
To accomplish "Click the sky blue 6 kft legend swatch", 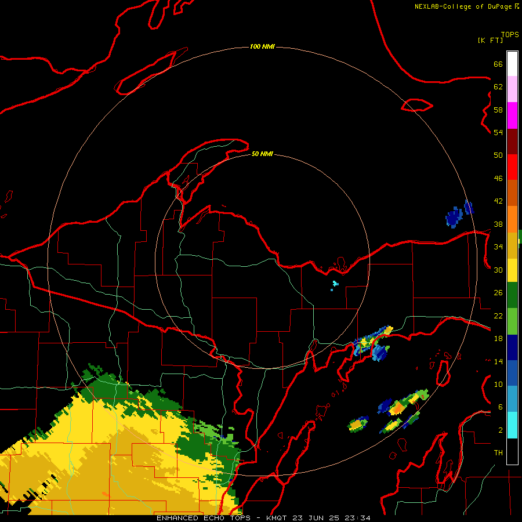I will coord(512,398).
